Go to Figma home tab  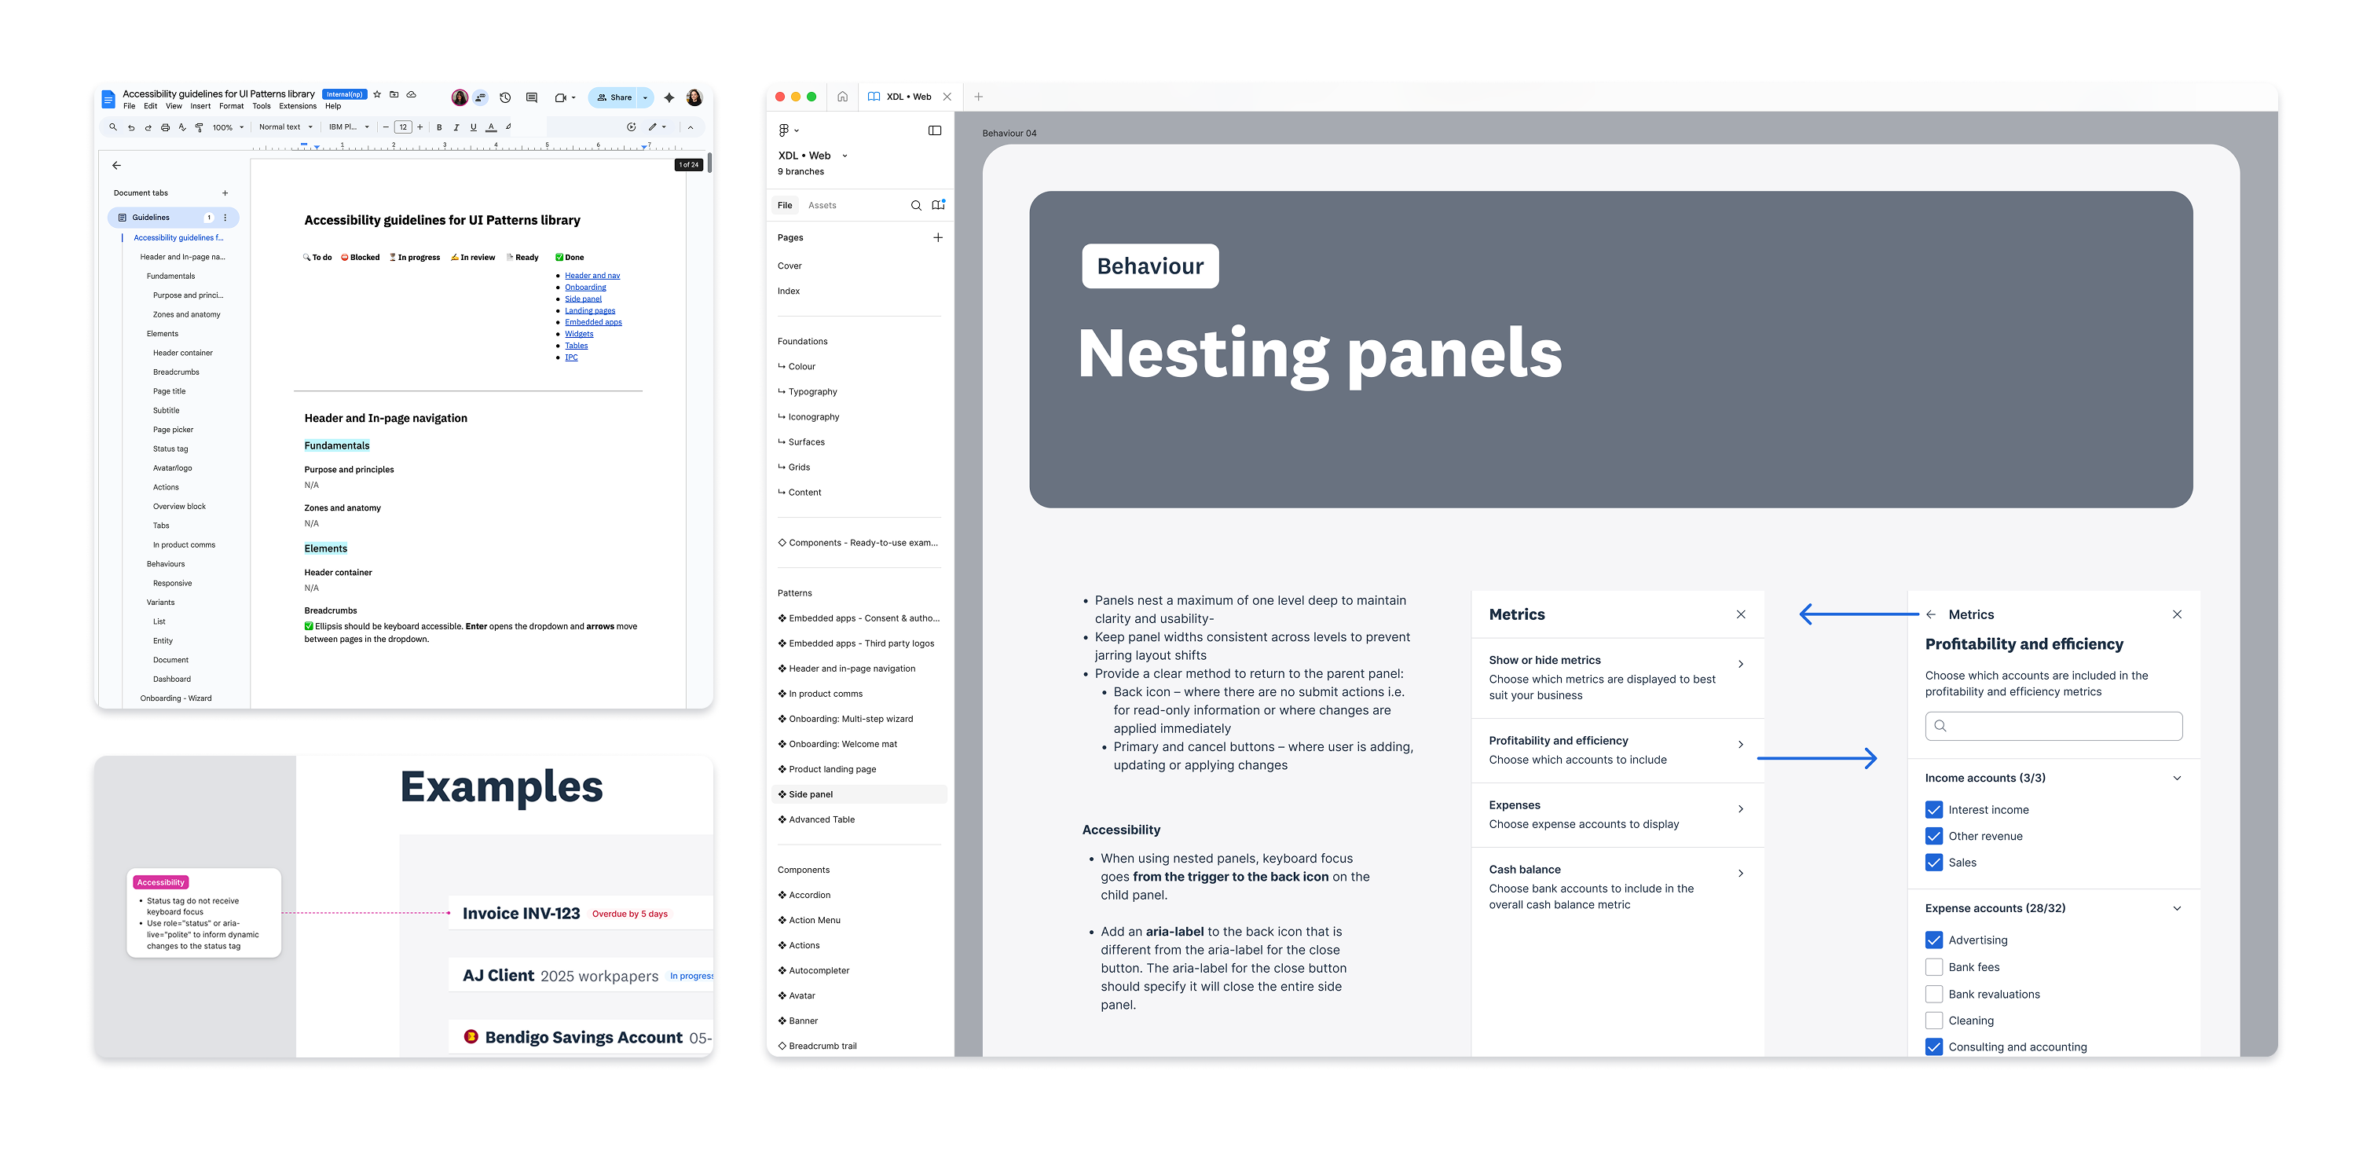tap(842, 96)
